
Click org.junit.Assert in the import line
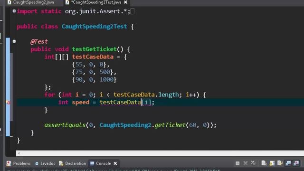93,11
